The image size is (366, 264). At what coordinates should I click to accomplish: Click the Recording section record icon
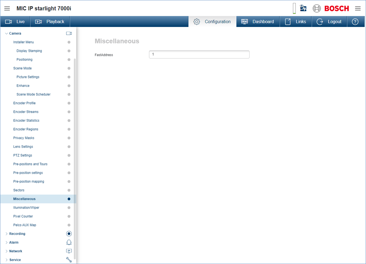click(x=69, y=234)
